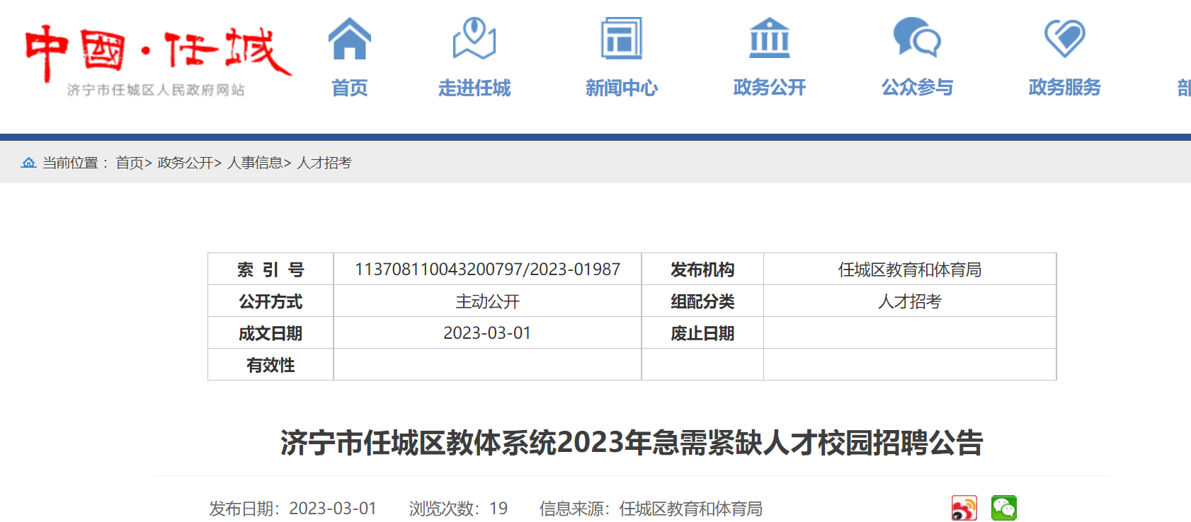Click the 新闻中心 newspaper icon
The width and height of the screenshot is (1191, 522).
pos(622,38)
